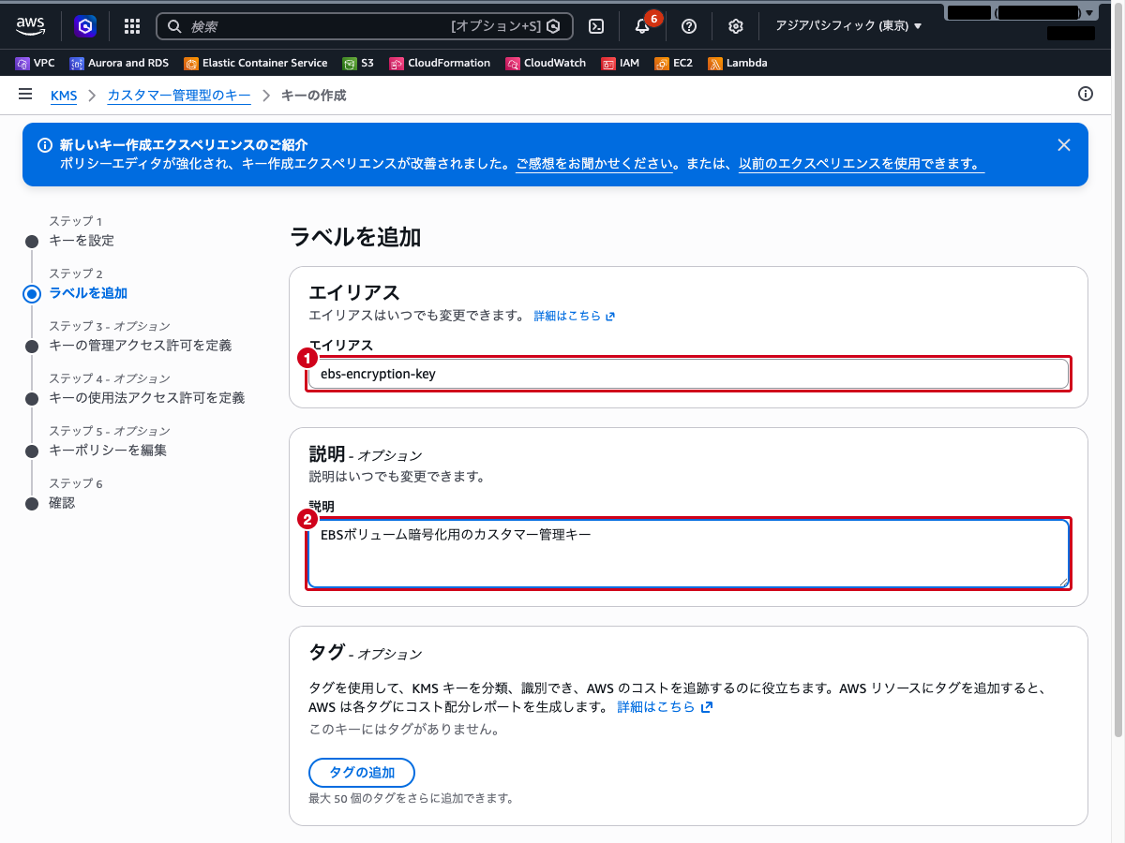The image size is (1125, 843).
Task: Open the S3 bookmark
Action: pos(358,63)
